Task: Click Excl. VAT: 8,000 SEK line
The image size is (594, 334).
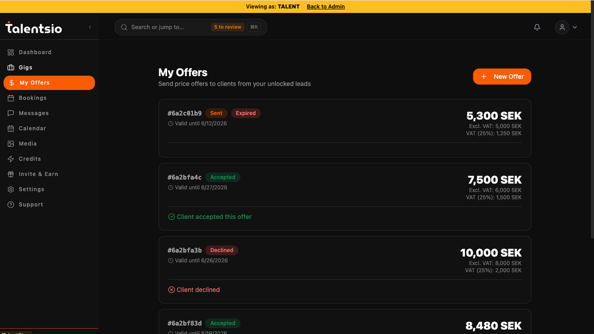Action: (495, 263)
